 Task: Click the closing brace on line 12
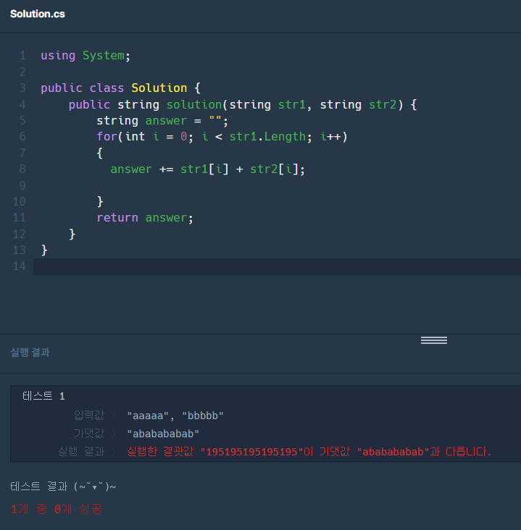(x=72, y=234)
